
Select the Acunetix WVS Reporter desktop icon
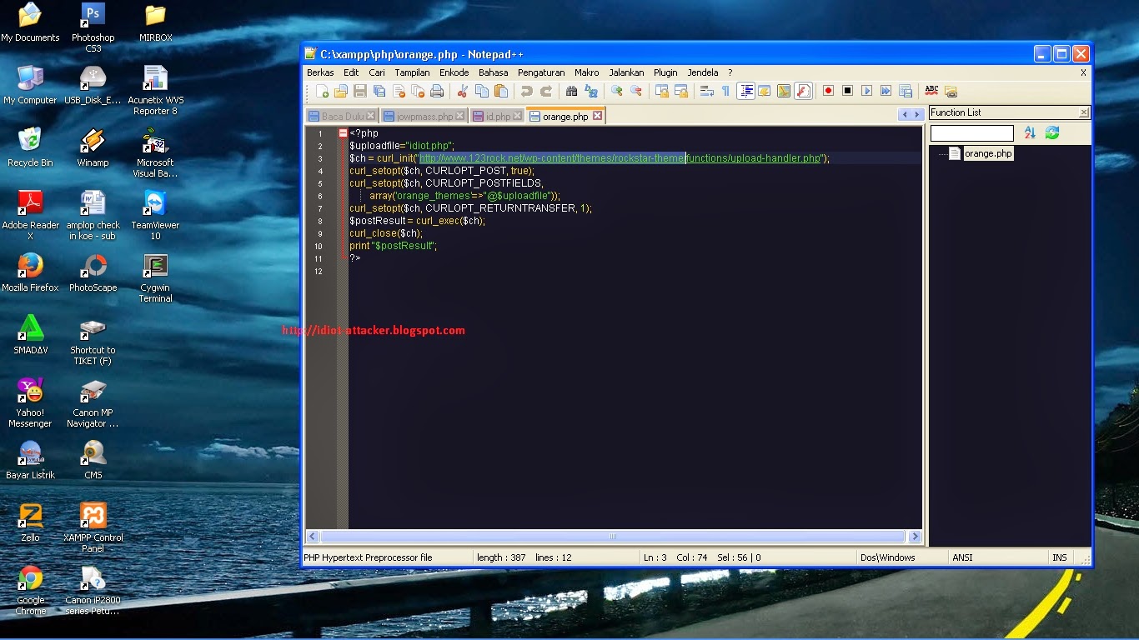click(155, 91)
